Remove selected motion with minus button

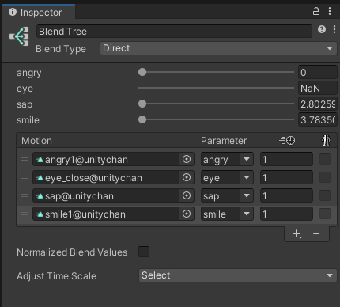pyautogui.click(x=316, y=233)
